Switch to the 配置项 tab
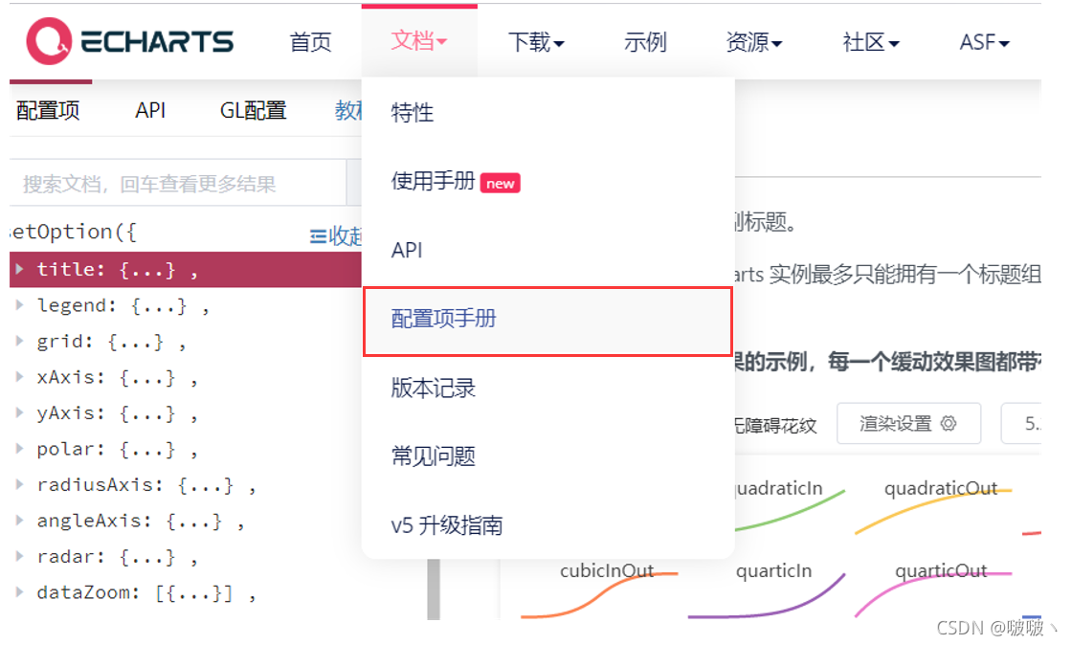 pos(48,110)
